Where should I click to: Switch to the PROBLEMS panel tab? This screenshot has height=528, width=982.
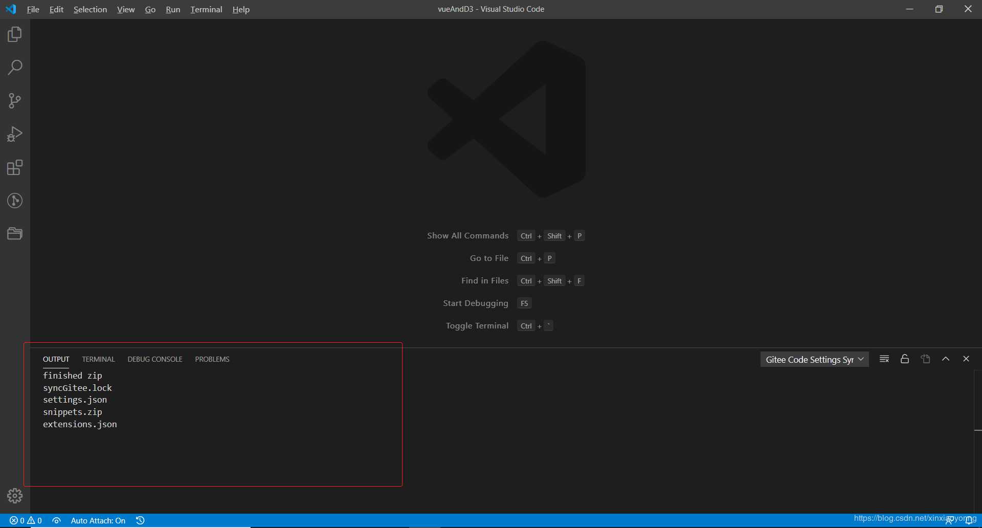pyautogui.click(x=212, y=359)
